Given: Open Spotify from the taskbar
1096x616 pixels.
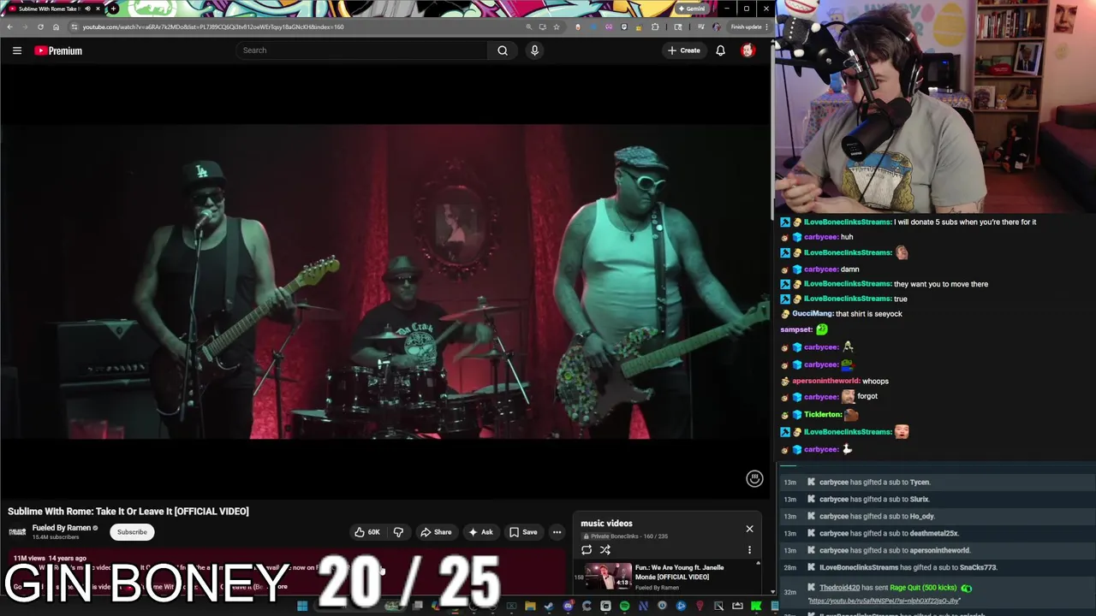Looking at the screenshot, I should tap(624, 607).
